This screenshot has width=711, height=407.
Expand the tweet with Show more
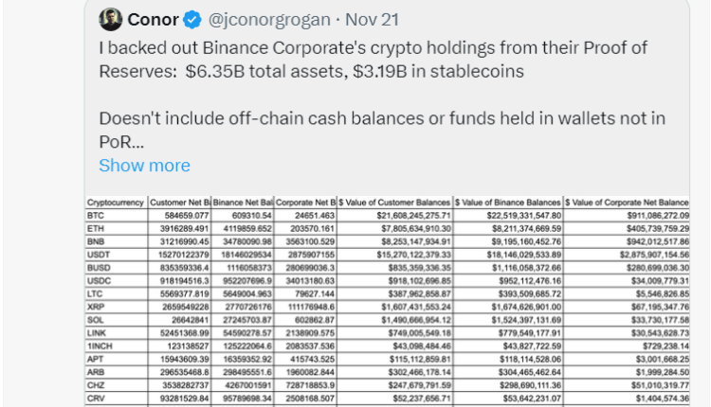[144, 166]
